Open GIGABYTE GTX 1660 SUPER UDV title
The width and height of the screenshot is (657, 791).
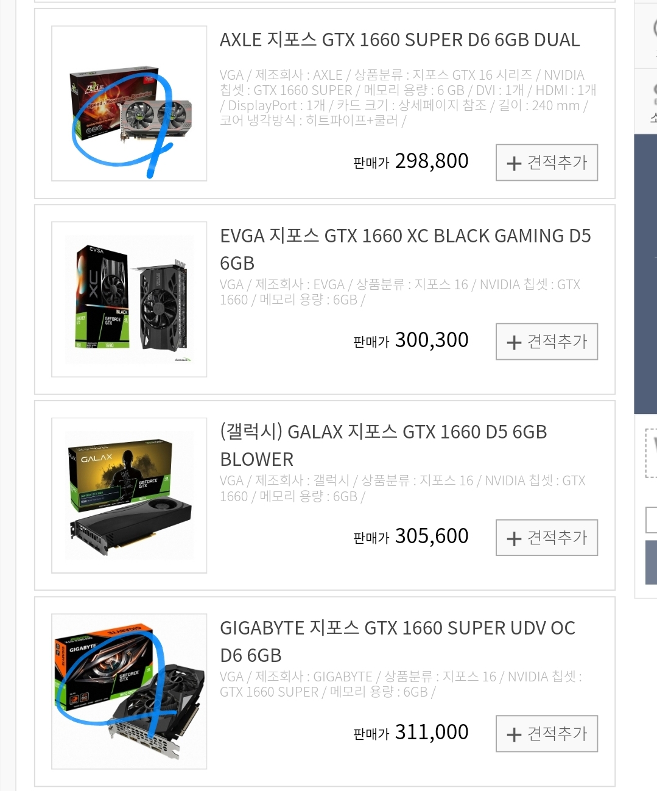pos(398,642)
